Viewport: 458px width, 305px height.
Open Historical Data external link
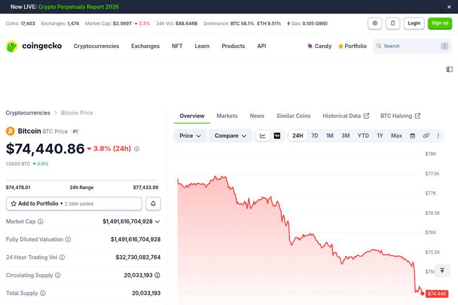tap(346, 116)
